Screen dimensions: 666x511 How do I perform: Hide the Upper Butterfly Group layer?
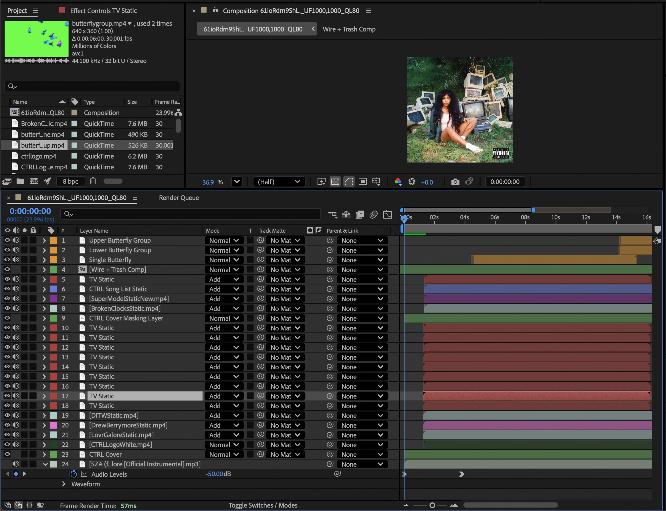[x=7, y=240]
